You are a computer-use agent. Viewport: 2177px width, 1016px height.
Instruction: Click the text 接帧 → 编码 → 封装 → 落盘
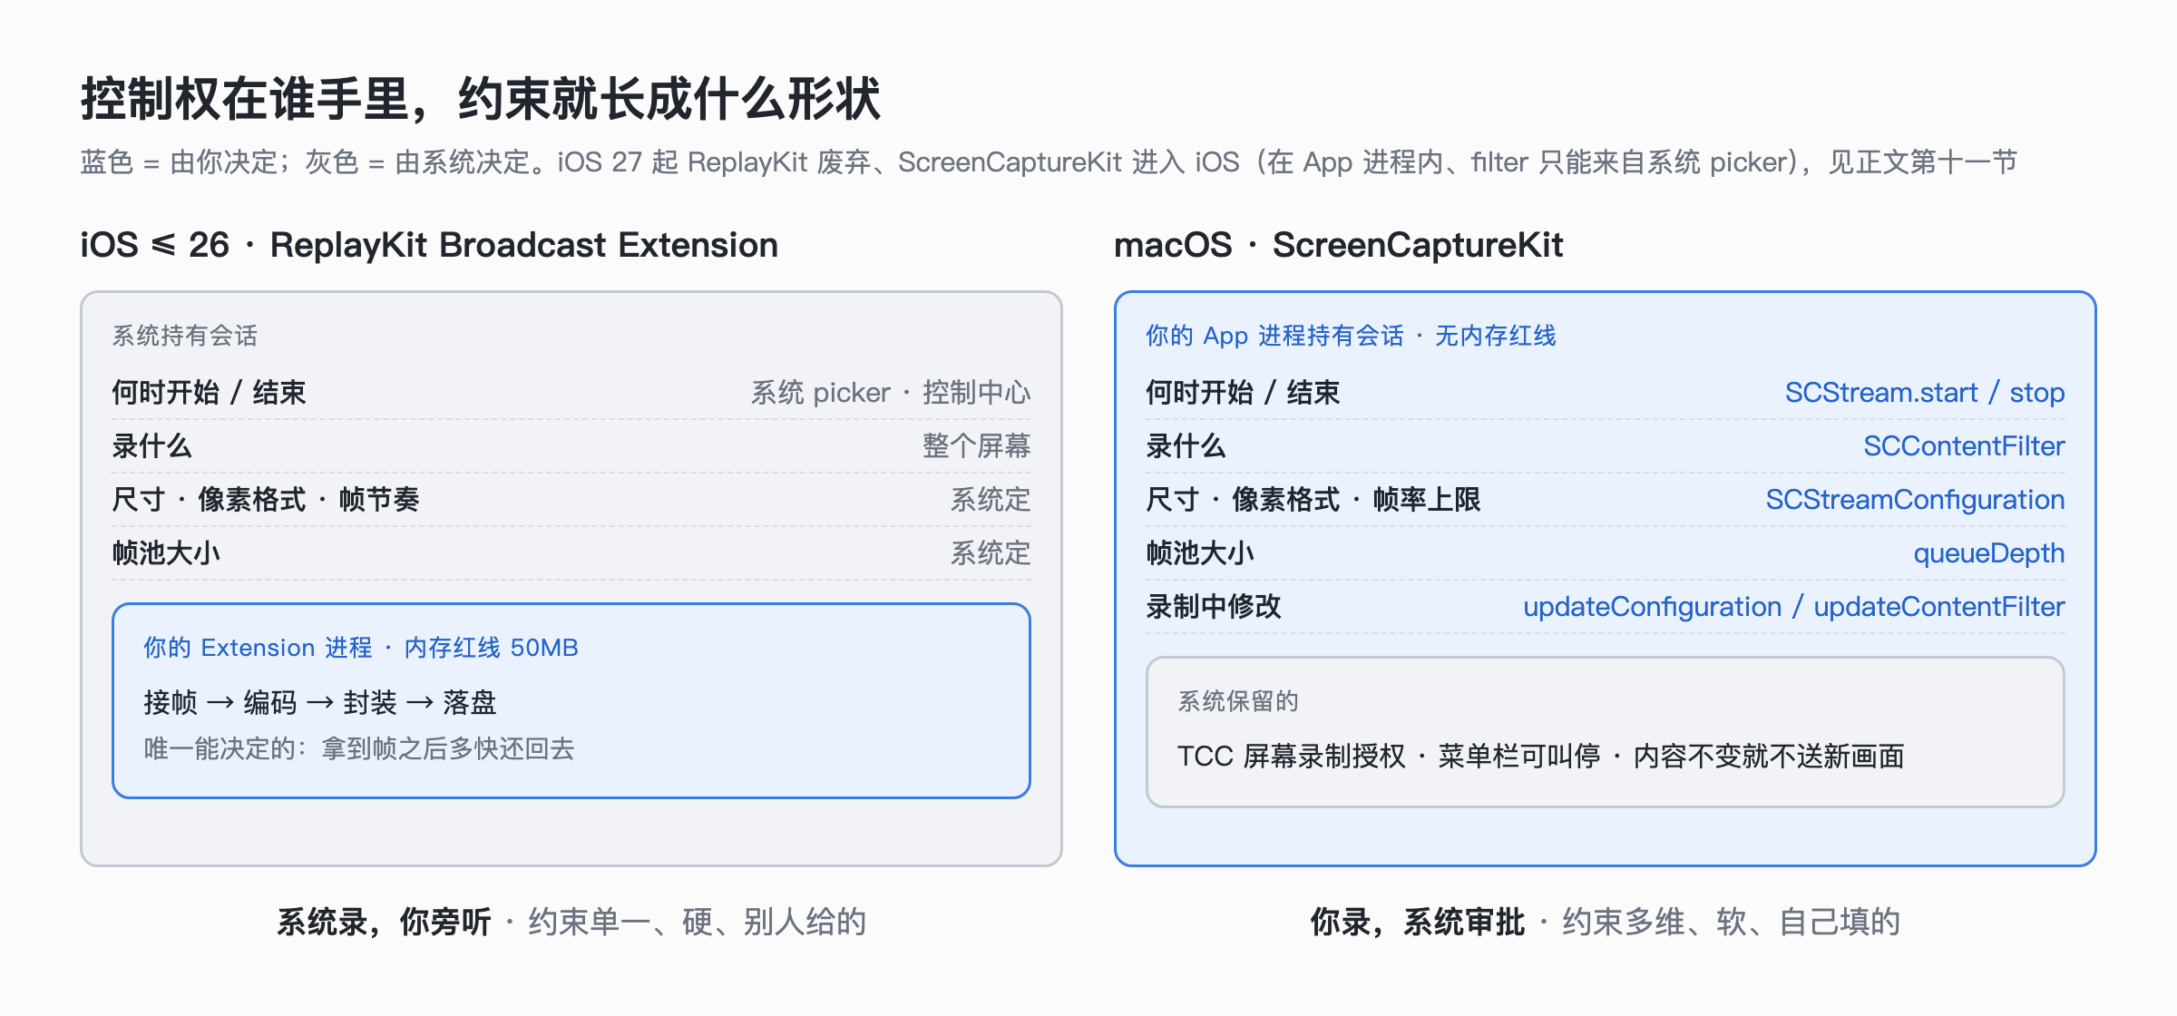coord(320,702)
